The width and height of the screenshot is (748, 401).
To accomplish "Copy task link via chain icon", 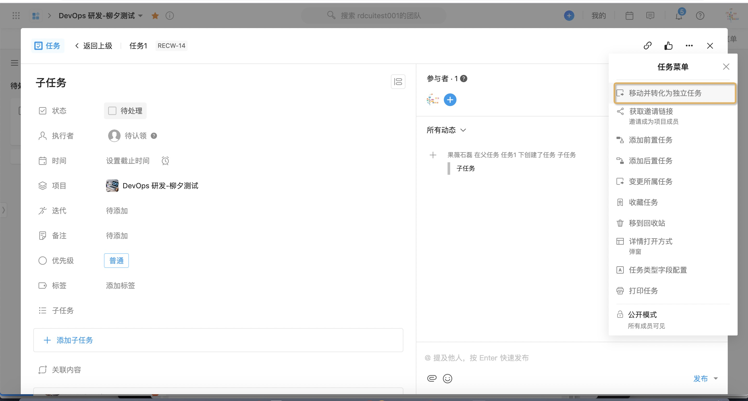I will coord(647,46).
